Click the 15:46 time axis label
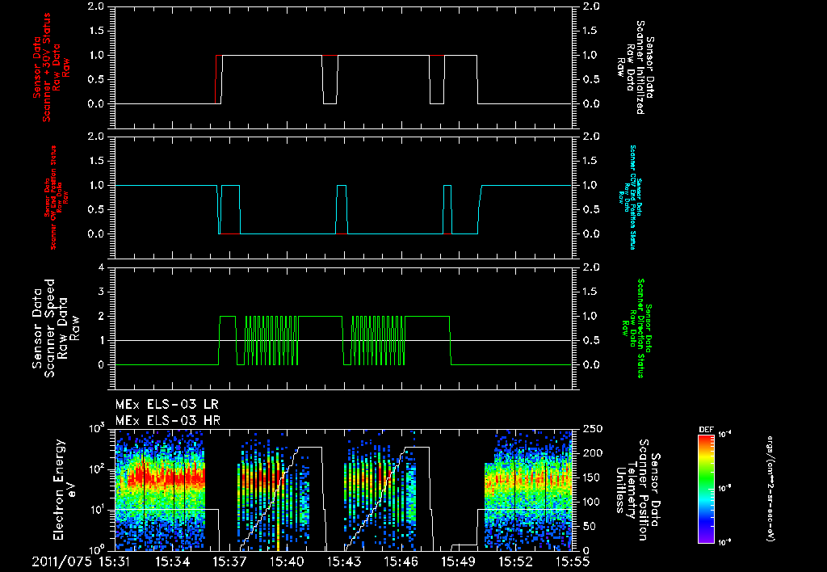Viewport: 827px width, 572px height. point(401,562)
